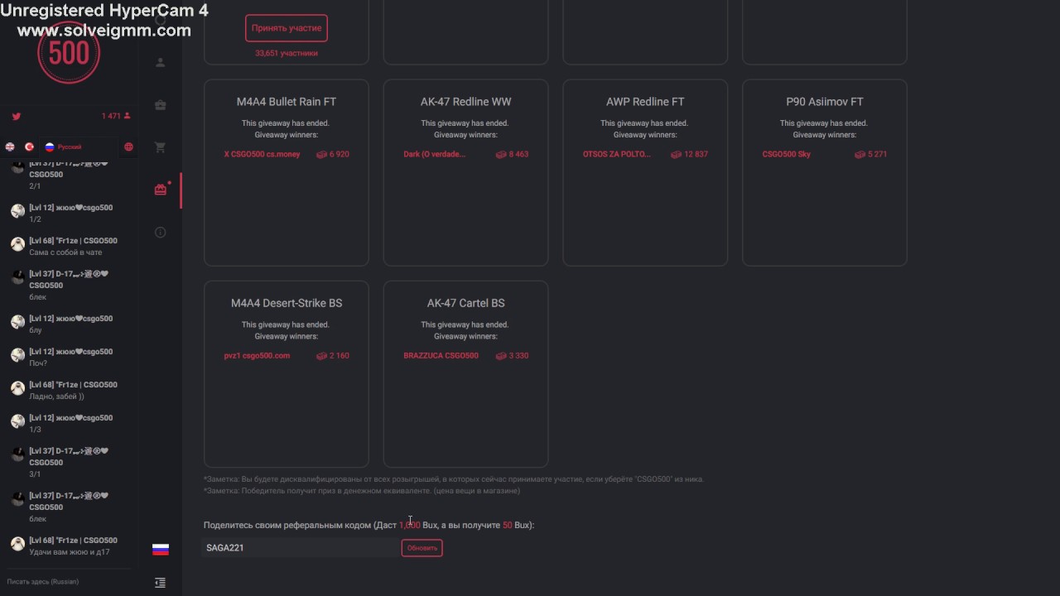Click the 33,651 участники count

coord(287,53)
